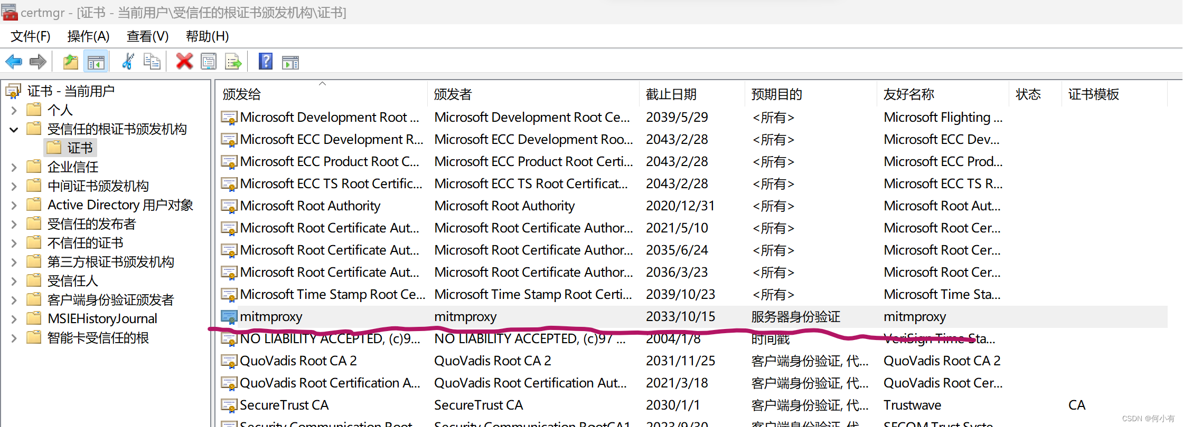
Task: Click the 个人 folder icon
Action: coord(34,110)
